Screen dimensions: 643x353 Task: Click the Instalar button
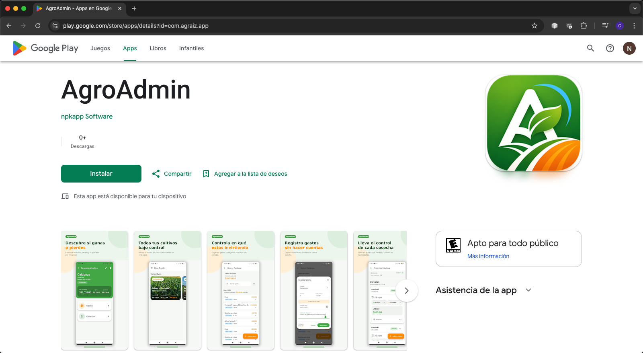[101, 174]
